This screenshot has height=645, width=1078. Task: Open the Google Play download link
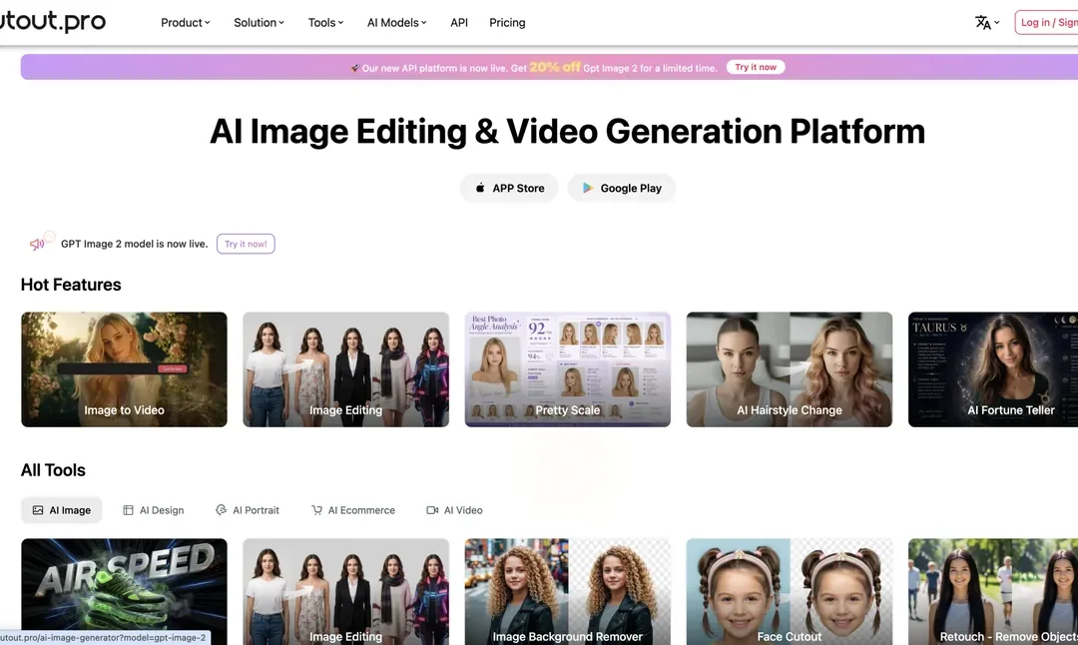pos(621,188)
